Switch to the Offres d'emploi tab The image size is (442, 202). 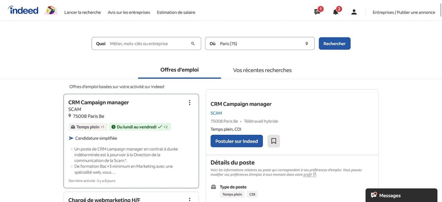click(x=179, y=70)
